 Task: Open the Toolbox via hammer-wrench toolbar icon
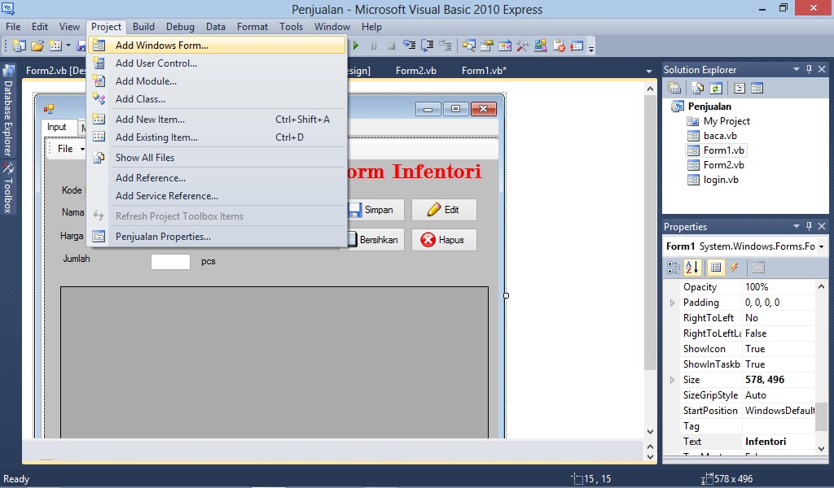[x=523, y=46]
